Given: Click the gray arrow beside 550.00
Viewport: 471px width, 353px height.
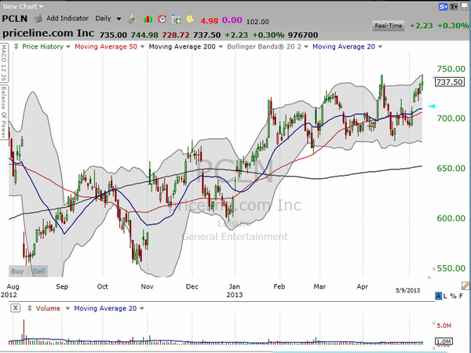Looking at the screenshot, I should pyautogui.click(x=433, y=268).
